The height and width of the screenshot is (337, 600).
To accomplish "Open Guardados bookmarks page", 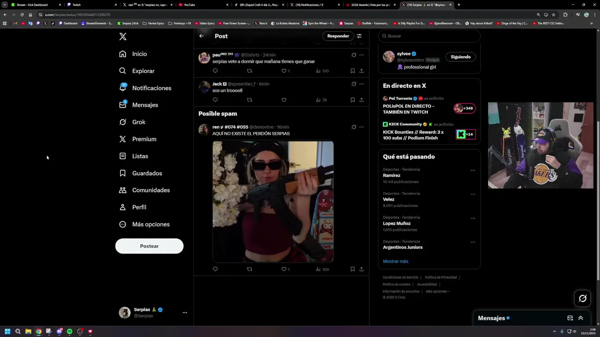I will pos(141,173).
